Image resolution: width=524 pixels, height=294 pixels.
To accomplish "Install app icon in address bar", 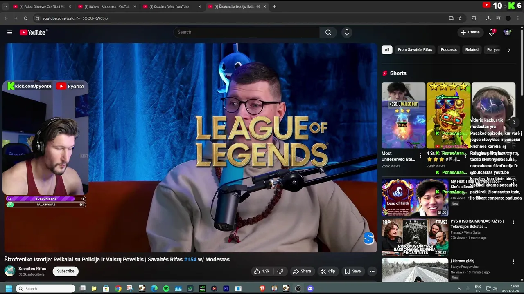I will coord(451,18).
